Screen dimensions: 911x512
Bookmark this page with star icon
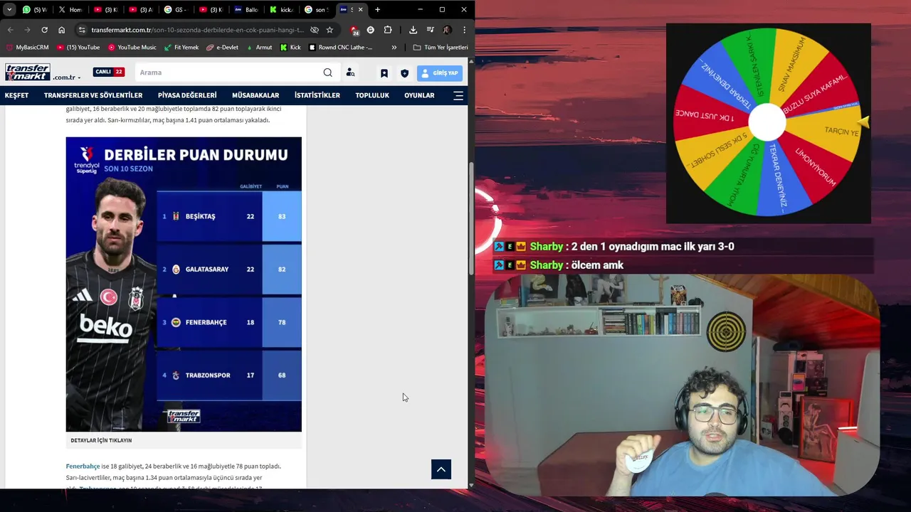(x=330, y=30)
